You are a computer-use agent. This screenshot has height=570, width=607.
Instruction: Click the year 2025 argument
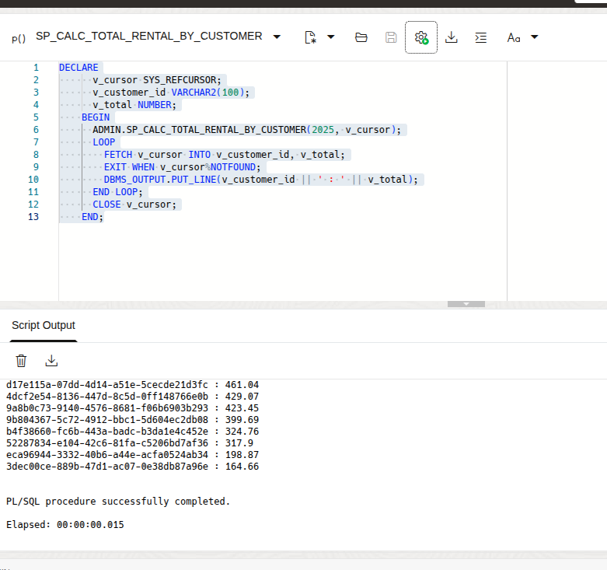click(323, 130)
